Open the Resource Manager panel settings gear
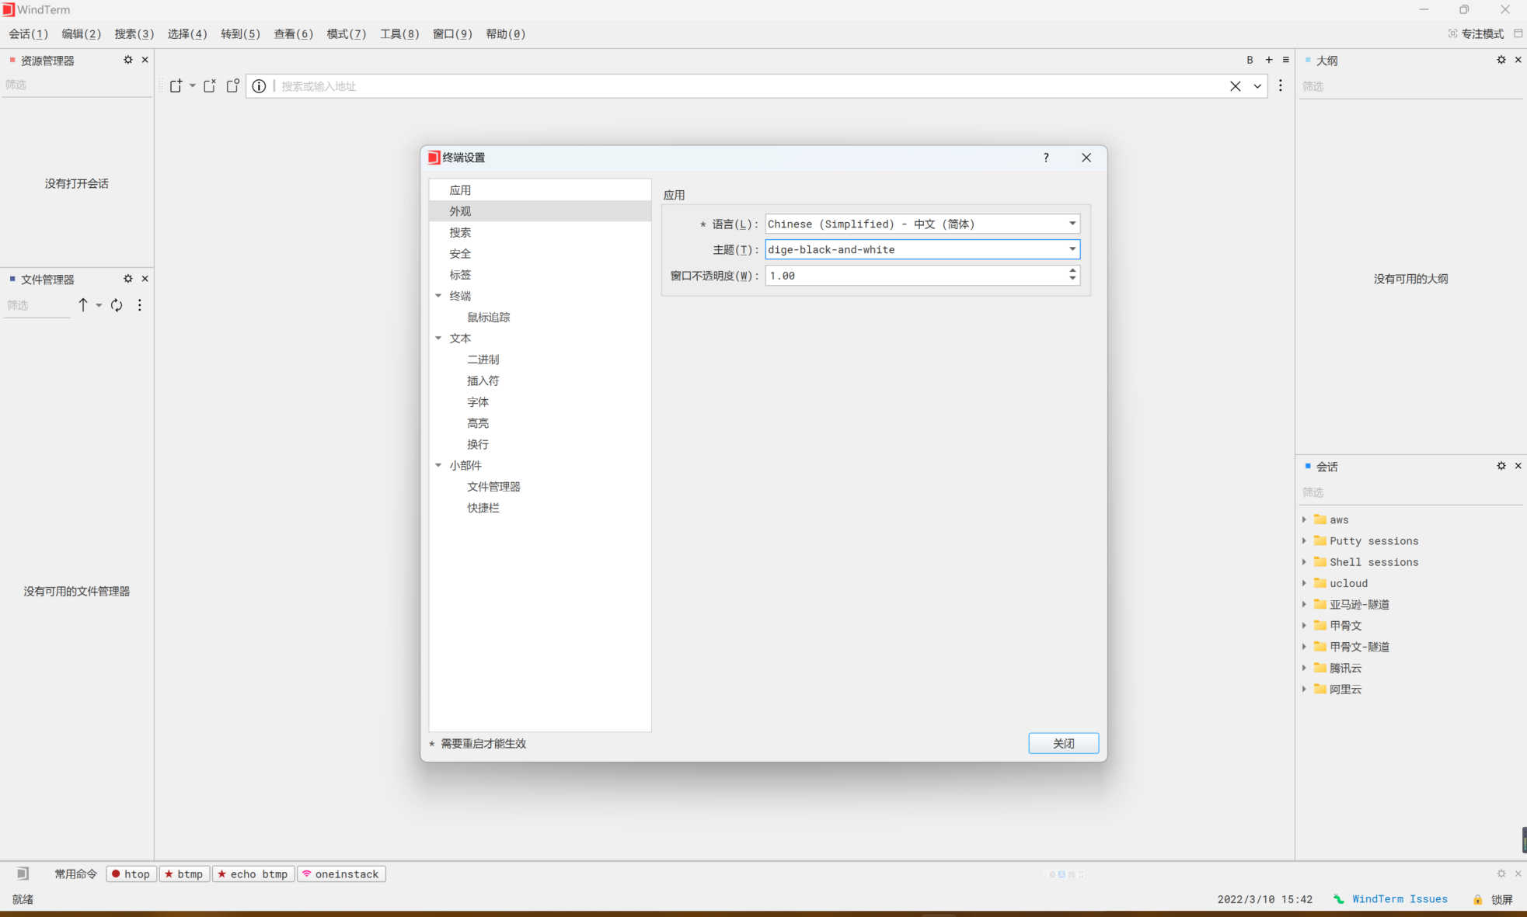1527x917 pixels. pyautogui.click(x=128, y=60)
